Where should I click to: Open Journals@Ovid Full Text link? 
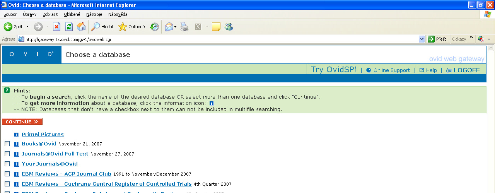coord(55,154)
